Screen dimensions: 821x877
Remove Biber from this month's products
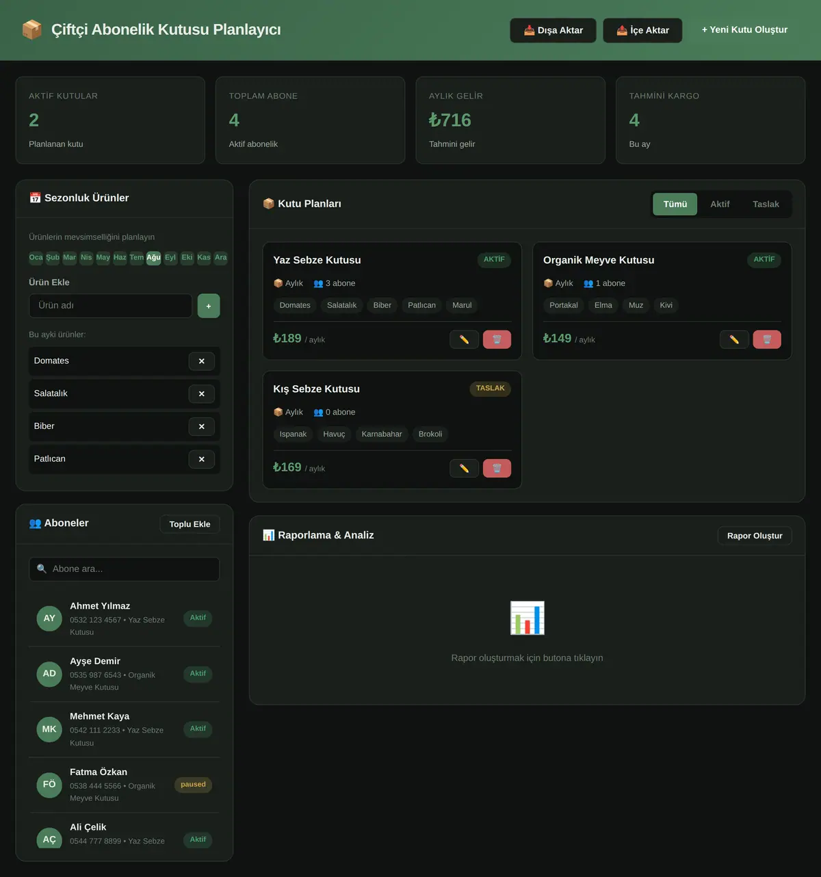pyautogui.click(x=202, y=427)
